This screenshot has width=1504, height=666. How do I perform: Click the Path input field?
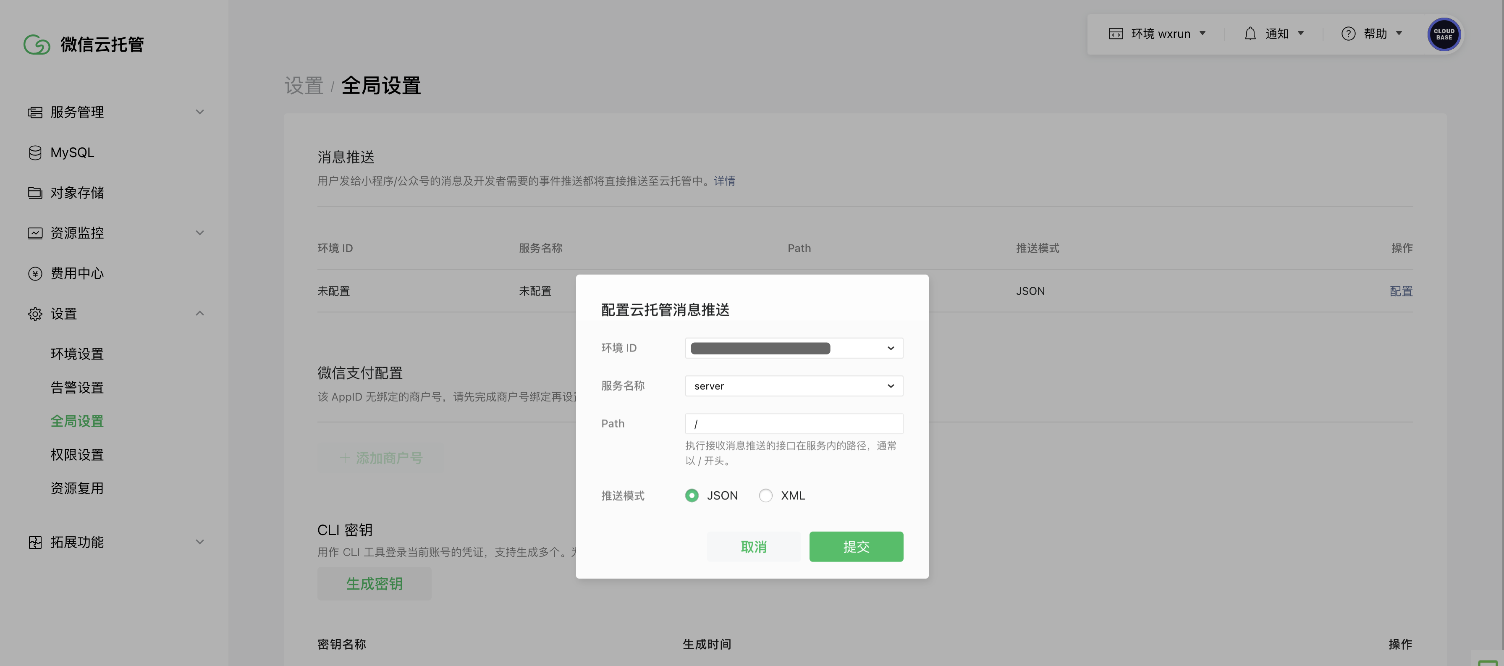(794, 423)
